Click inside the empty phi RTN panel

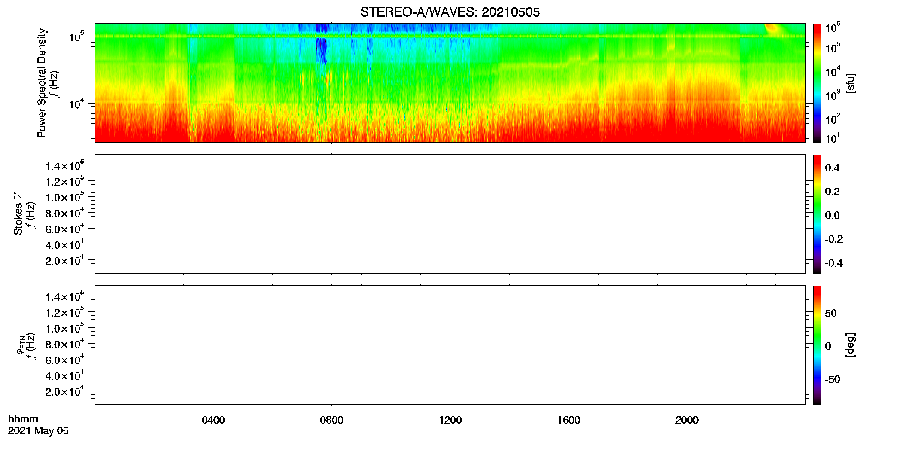[450, 345]
